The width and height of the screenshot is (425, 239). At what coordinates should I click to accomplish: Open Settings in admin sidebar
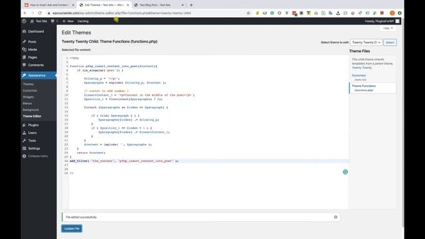tap(34, 149)
